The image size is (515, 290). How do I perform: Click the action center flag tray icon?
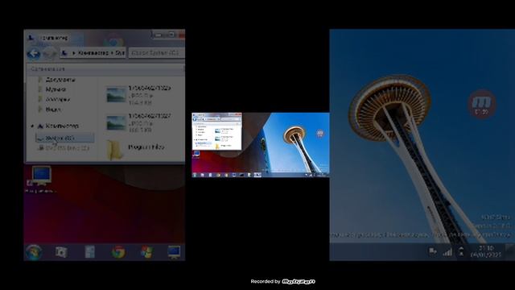[433, 252]
